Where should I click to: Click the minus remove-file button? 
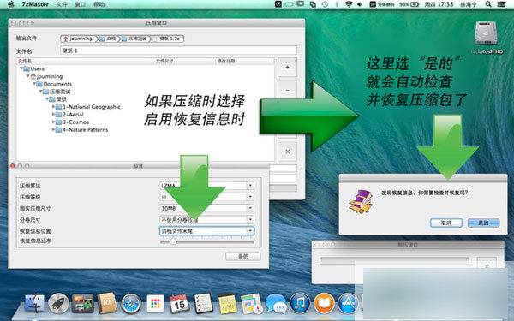pyautogui.click(x=288, y=91)
